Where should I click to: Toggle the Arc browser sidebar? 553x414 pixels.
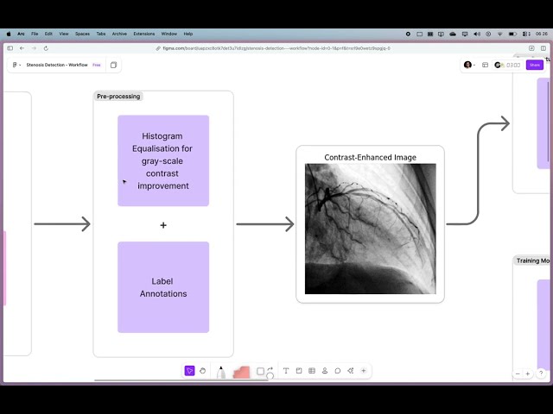(10, 48)
